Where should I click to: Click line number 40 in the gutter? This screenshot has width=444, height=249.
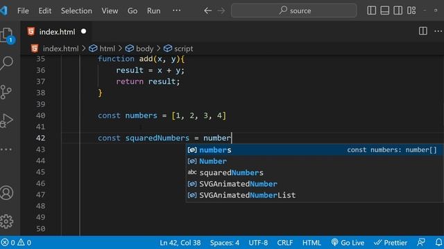click(x=40, y=116)
